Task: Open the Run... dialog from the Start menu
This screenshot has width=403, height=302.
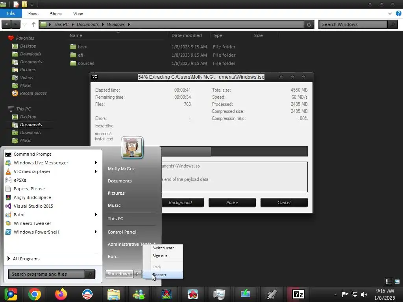Action: coord(113,256)
